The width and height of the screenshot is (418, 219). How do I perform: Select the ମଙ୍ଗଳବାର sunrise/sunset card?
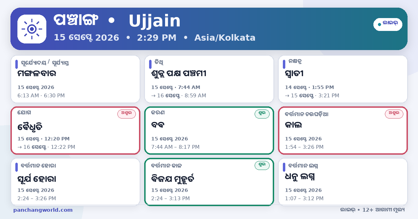[x=75, y=79]
